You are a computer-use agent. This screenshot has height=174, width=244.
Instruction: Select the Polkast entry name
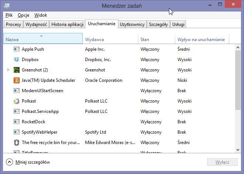[29, 101]
